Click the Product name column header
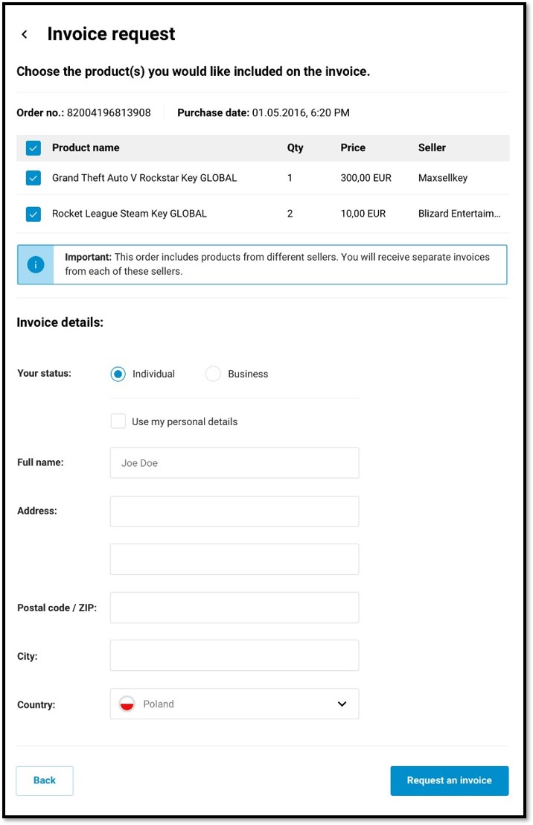The height and width of the screenshot is (825, 533). click(x=86, y=148)
